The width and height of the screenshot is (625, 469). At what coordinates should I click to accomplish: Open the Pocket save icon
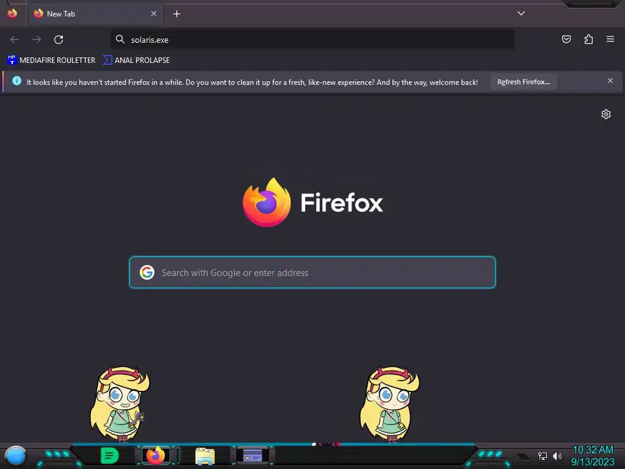tap(566, 39)
